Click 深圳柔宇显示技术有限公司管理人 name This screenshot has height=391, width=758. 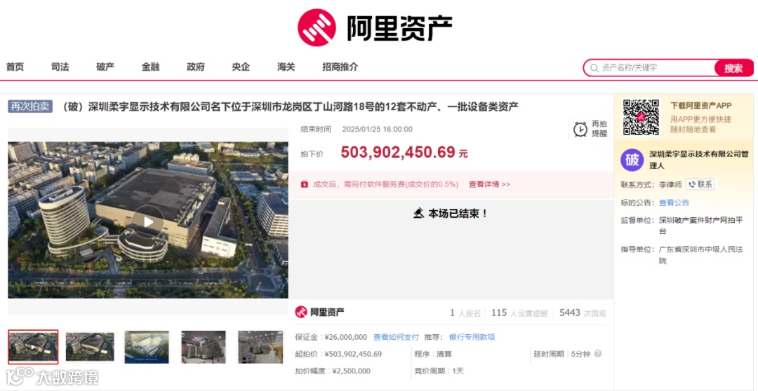pyautogui.click(x=698, y=160)
